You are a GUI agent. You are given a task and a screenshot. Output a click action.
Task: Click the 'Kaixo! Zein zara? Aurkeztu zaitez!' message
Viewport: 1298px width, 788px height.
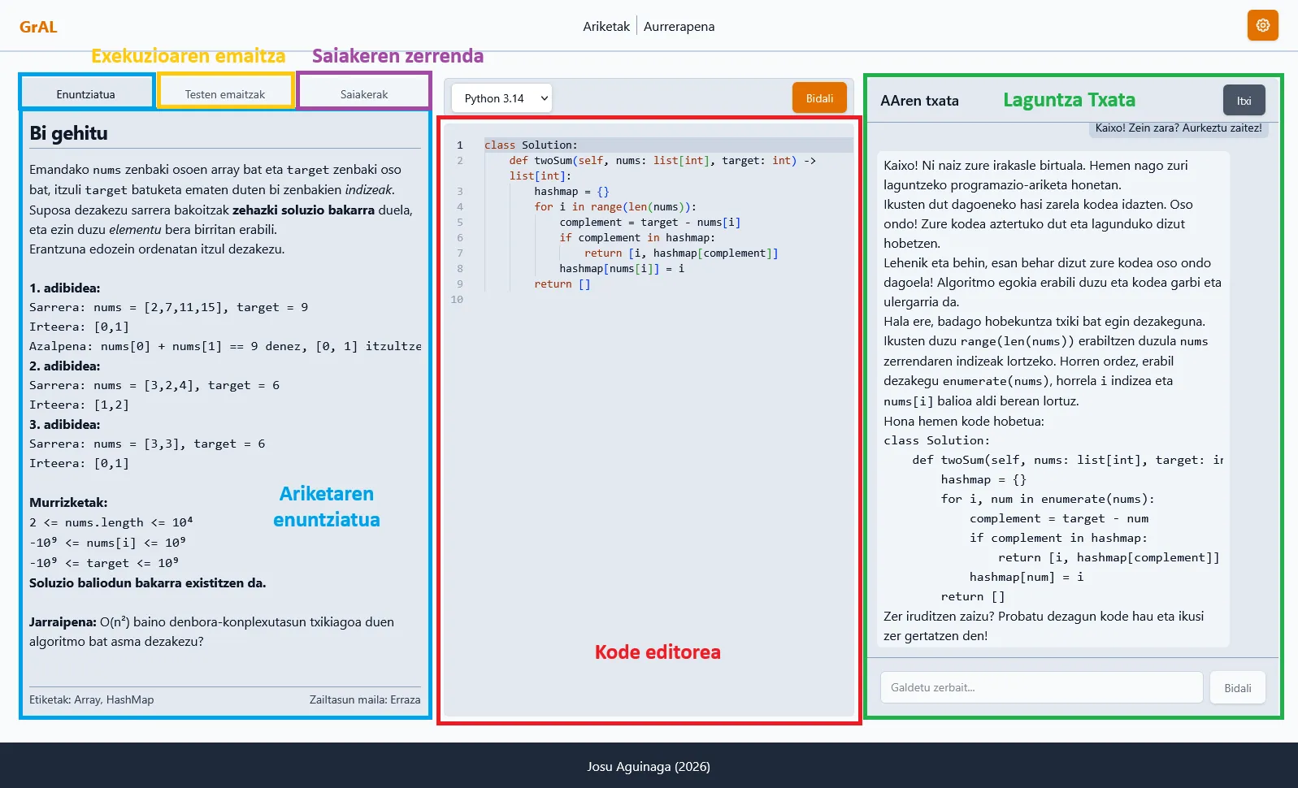(x=1179, y=128)
